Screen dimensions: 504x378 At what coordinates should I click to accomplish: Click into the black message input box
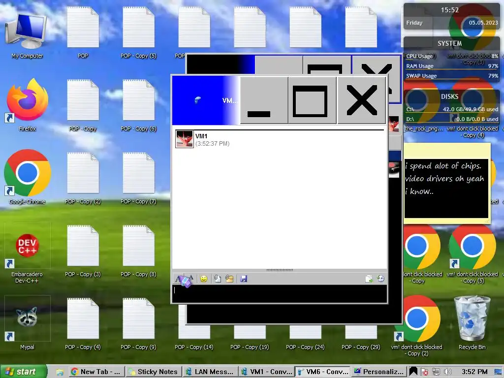click(280, 294)
